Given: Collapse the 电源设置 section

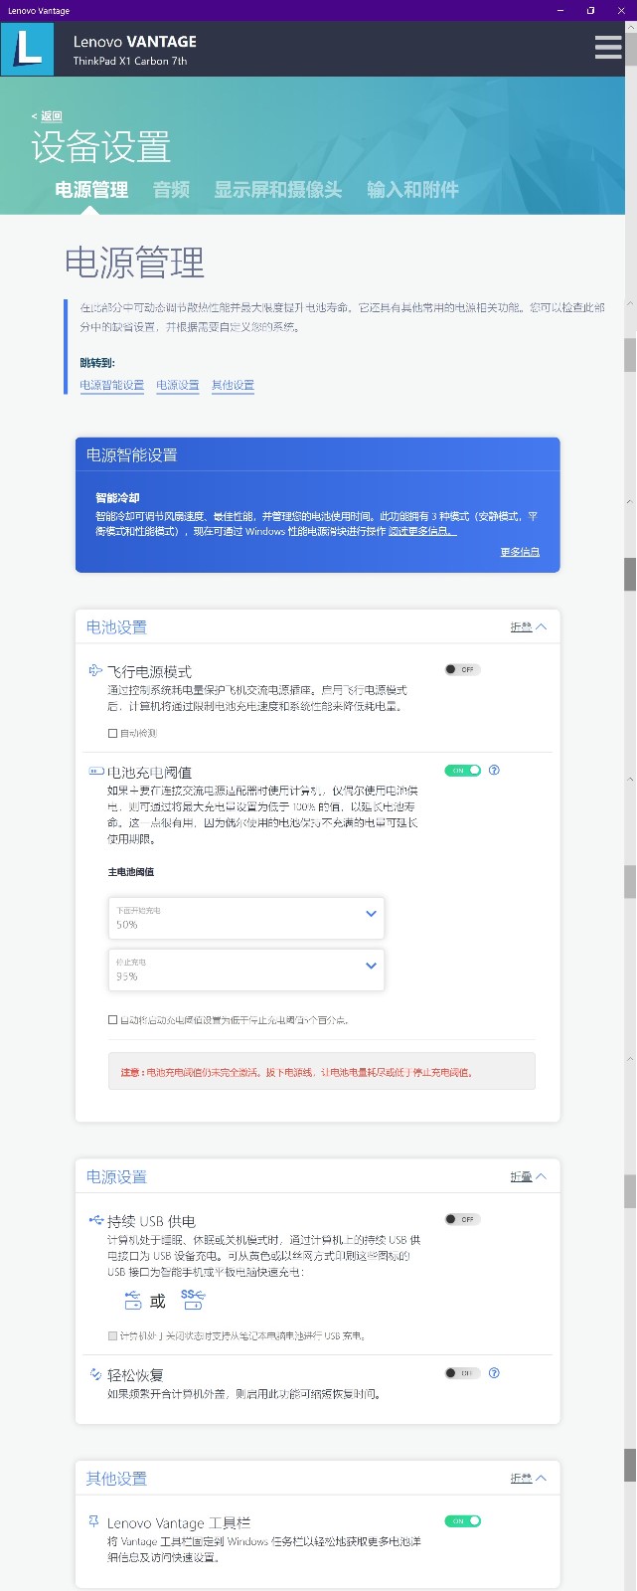Looking at the screenshot, I should pos(528,1176).
